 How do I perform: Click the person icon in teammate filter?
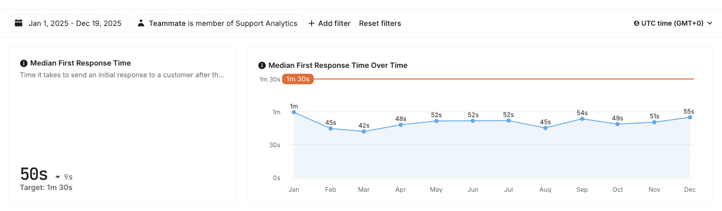pyautogui.click(x=141, y=23)
